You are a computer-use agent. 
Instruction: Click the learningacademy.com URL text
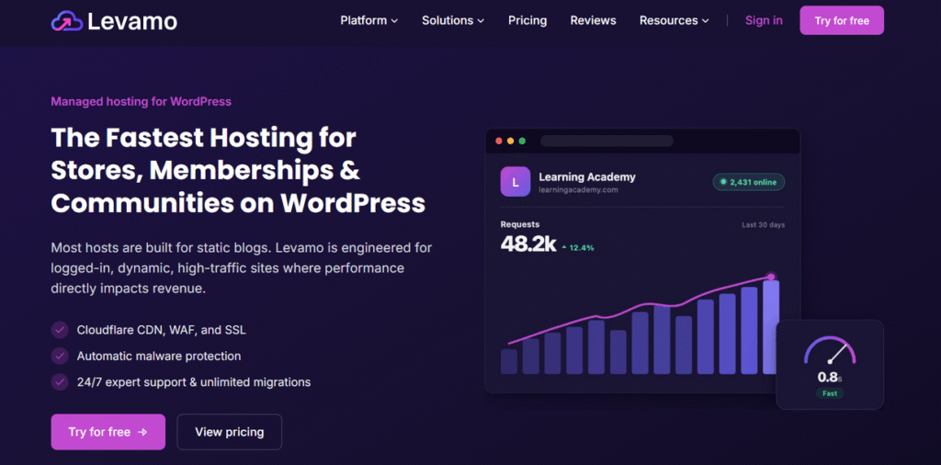(579, 189)
